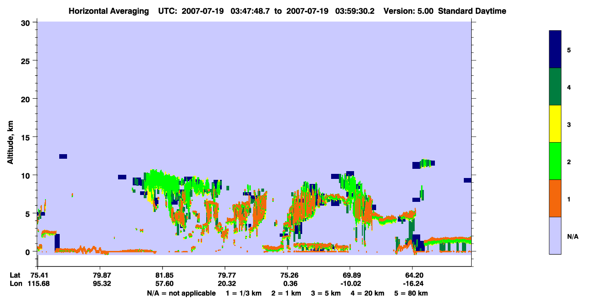
Task: Click the longitude value -16.24
Action: click(412, 284)
